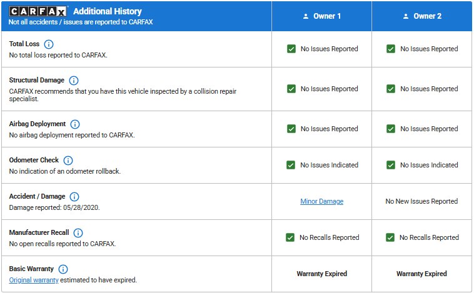The image size is (474, 293).
Task: Open the Minor Damage link
Action: [x=321, y=201]
